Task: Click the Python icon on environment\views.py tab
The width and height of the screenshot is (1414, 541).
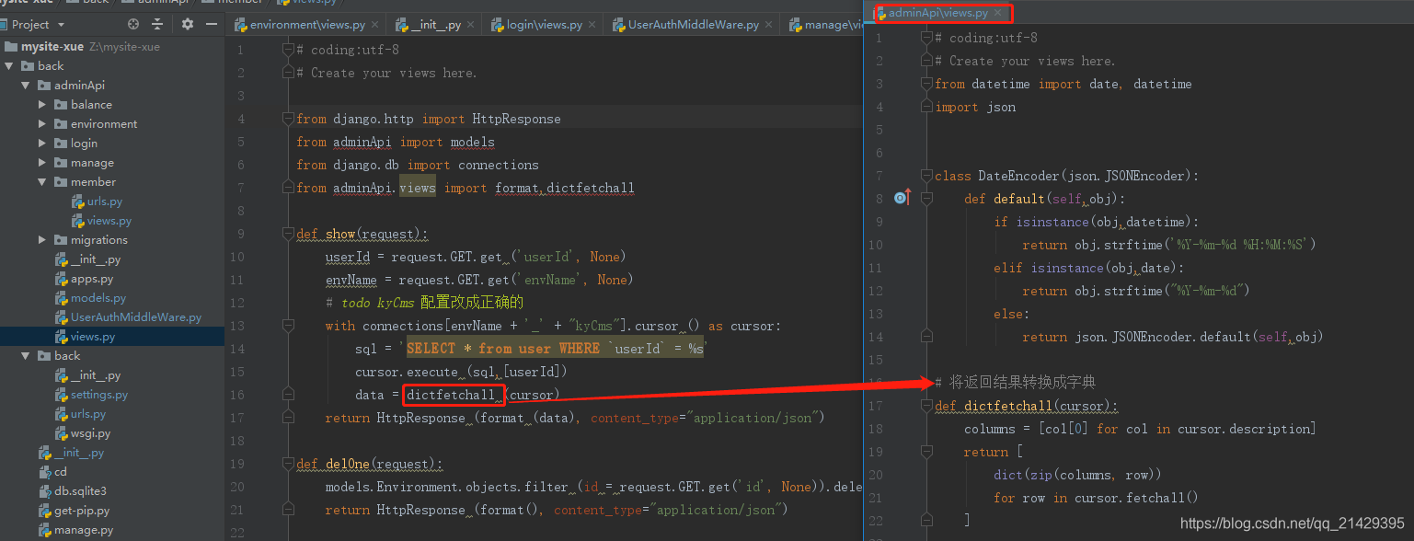Action: click(x=242, y=24)
